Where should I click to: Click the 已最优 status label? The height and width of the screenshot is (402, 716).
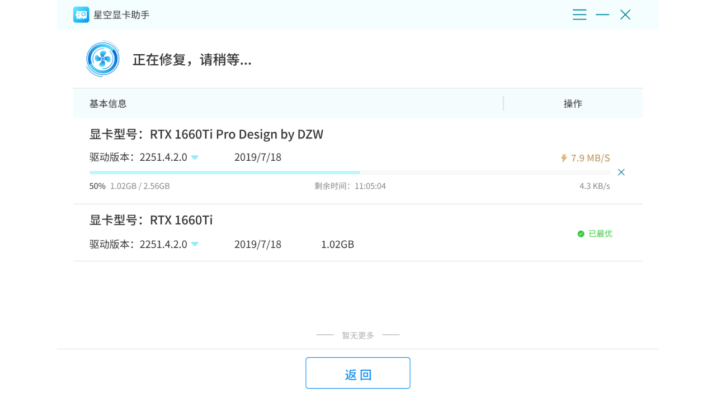pos(600,233)
